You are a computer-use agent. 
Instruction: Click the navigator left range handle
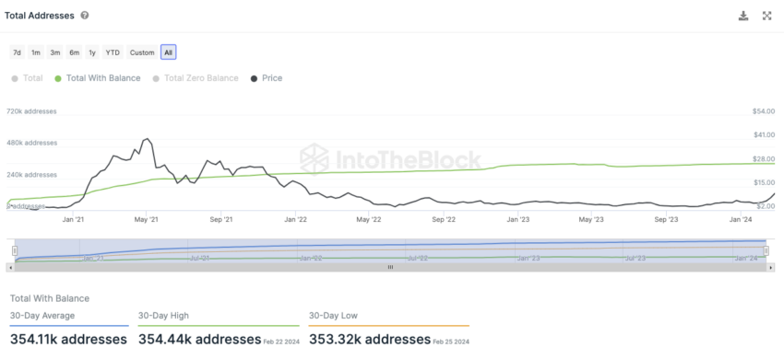point(15,250)
